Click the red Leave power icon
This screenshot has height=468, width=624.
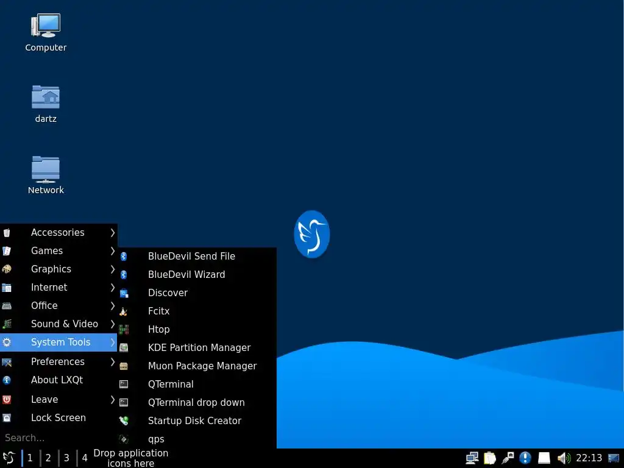tap(7, 400)
